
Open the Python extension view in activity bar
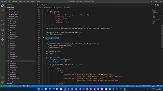2,39
